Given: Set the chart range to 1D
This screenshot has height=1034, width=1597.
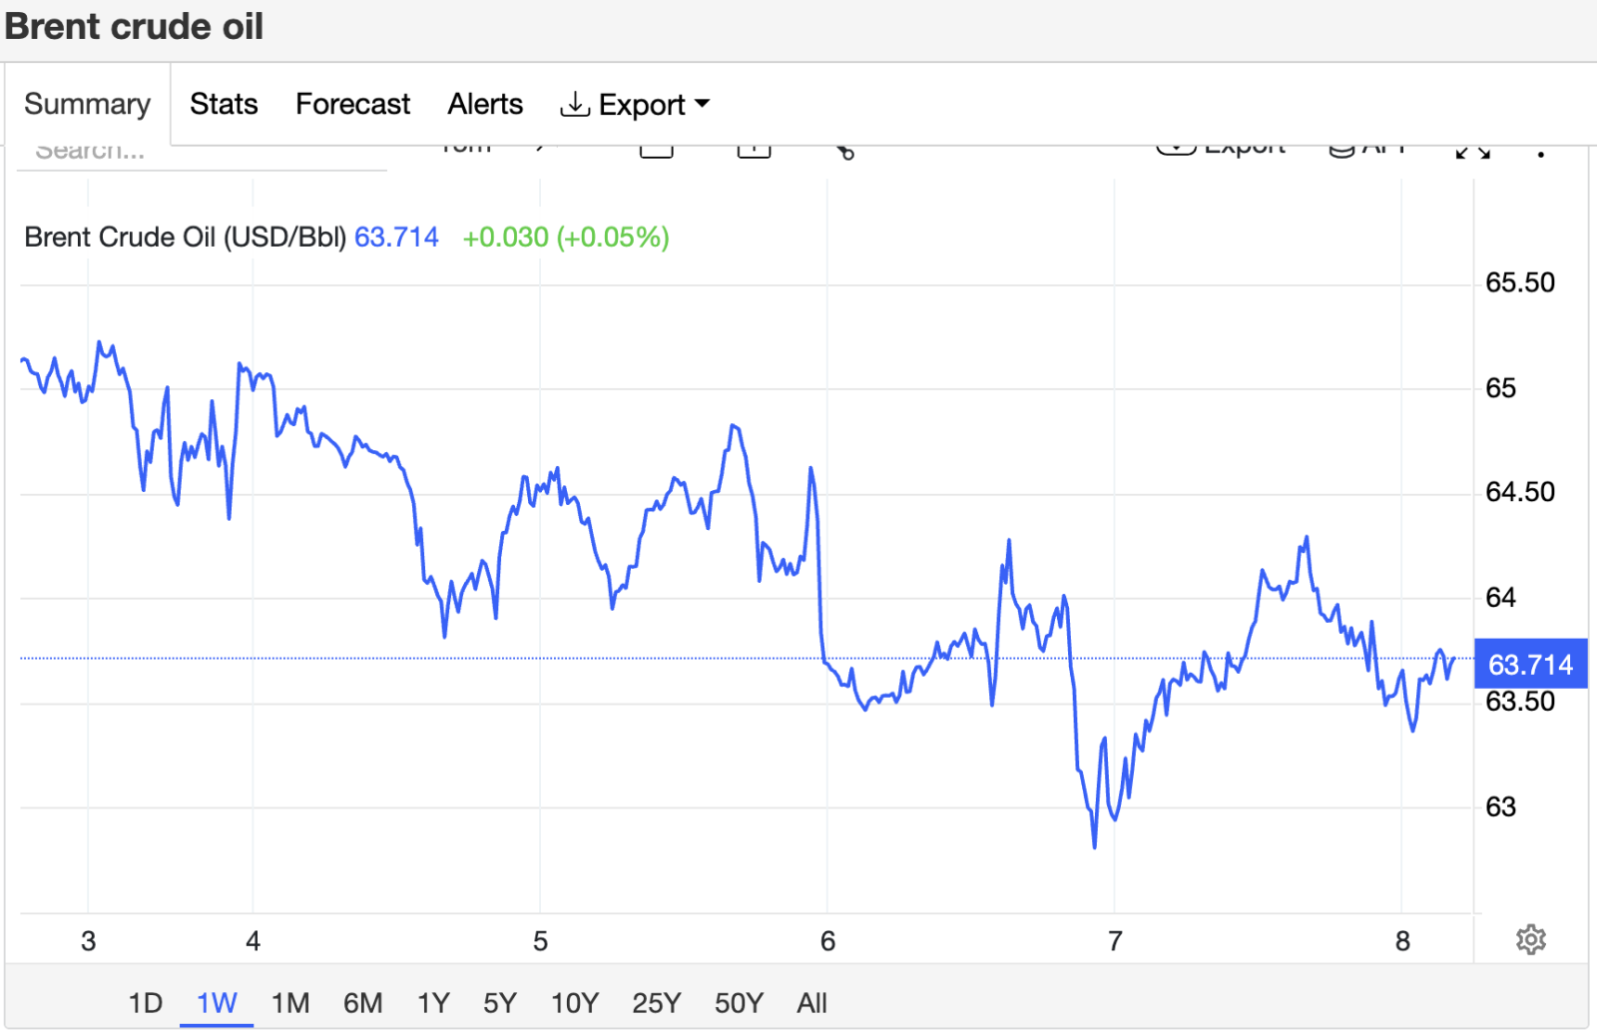Looking at the screenshot, I should 145,1002.
